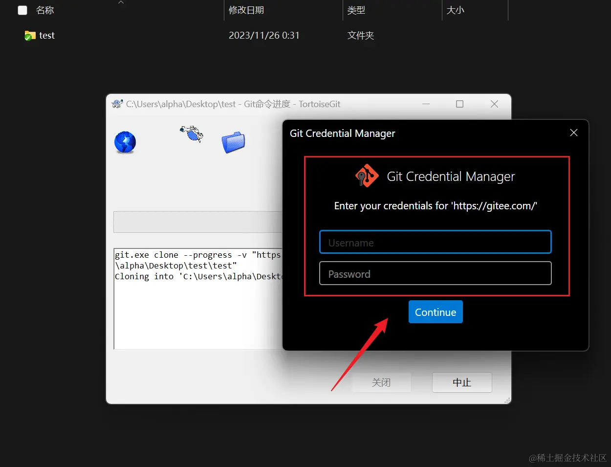Click the globe icon in TortoiseGit window
This screenshot has width=611, height=467.
coord(125,142)
